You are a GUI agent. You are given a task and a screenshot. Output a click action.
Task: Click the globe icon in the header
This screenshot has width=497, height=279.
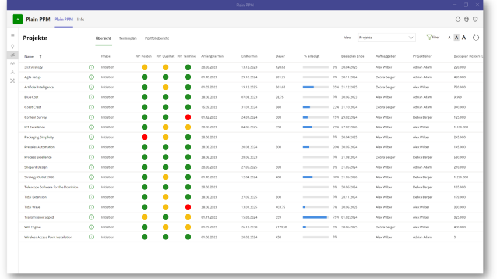pyautogui.click(x=467, y=19)
